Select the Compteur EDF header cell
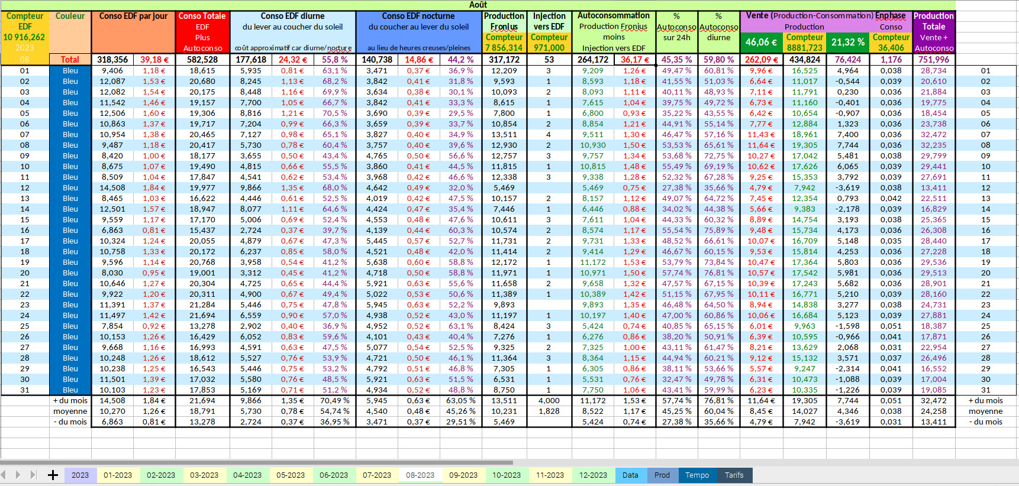The height and width of the screenshot is (486, 1019). pyautogui.click(x=25, y=32)
